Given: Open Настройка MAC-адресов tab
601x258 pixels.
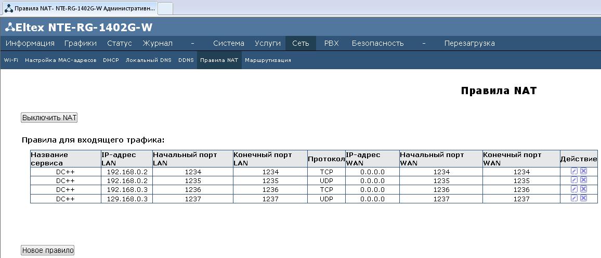Looking at the screenshot, I should coord(61,60).
